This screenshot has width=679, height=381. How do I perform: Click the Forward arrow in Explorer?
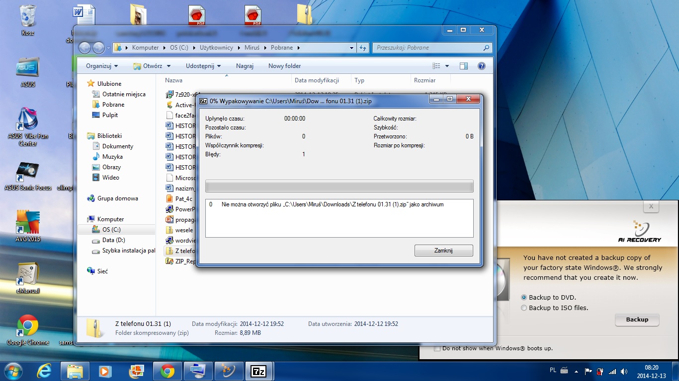click(x=98, y=48)
